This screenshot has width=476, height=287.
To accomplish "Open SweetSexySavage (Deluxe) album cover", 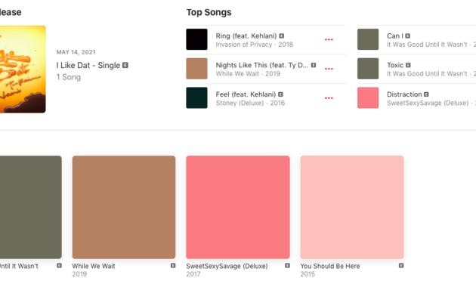I will (238, 207).
